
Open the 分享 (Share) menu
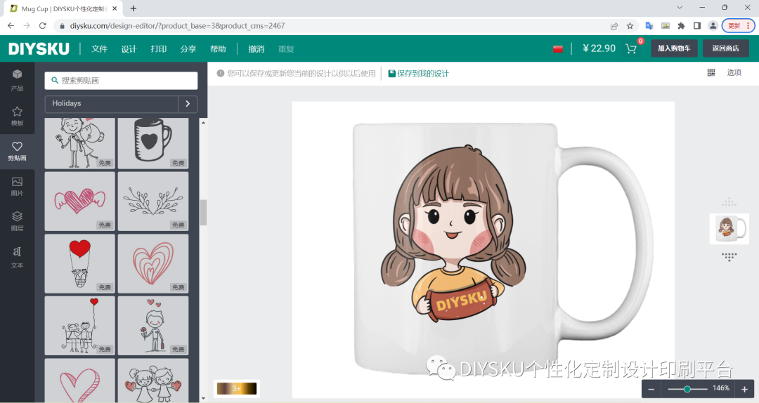[x=188, y=49]
